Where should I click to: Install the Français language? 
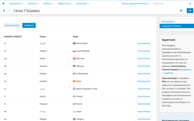pos(144,104)
